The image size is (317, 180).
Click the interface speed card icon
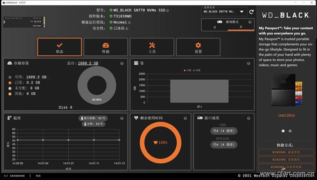[x=200, y=118]
